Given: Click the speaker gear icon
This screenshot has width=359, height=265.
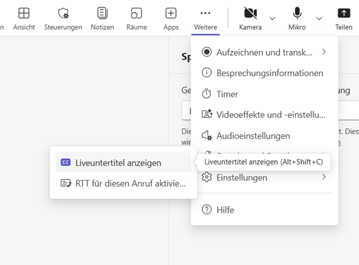Looking at the screenshot, I should tap(206, 135).
